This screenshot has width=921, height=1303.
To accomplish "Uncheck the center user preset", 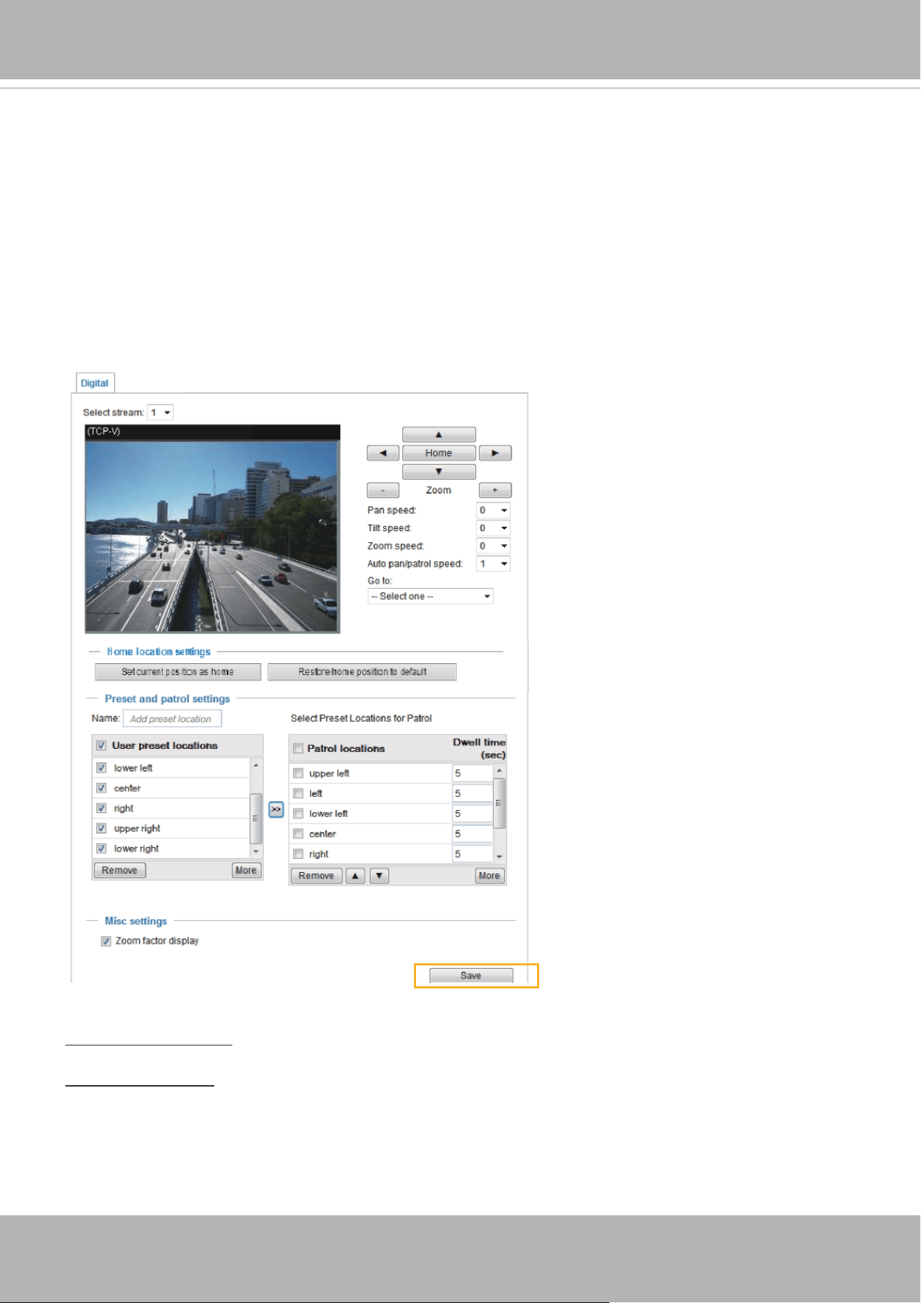I will (x=102, y=789).
